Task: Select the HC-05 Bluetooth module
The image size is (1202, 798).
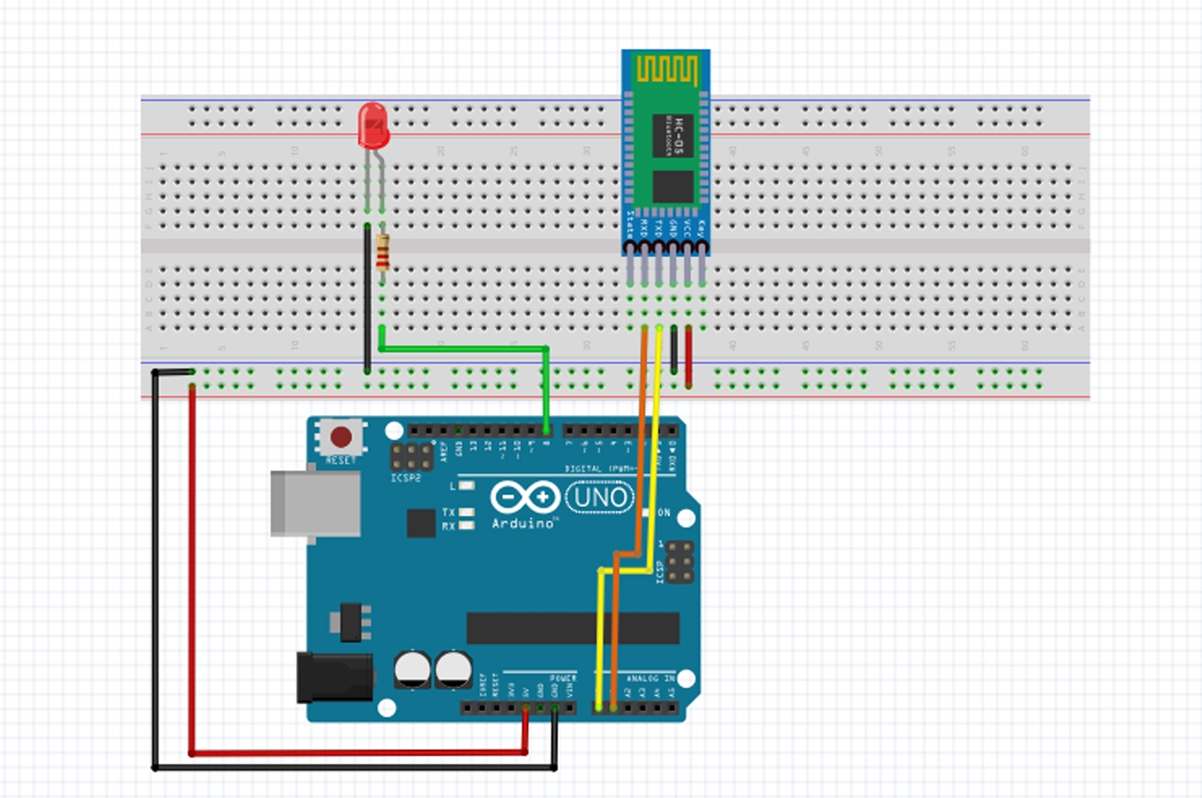Action: (666, 153)
